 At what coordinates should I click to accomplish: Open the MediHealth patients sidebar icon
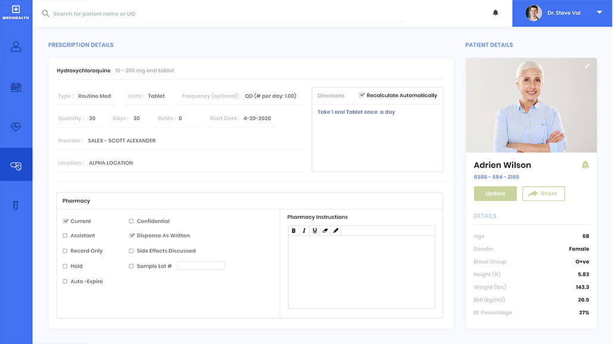coord(16,45)
